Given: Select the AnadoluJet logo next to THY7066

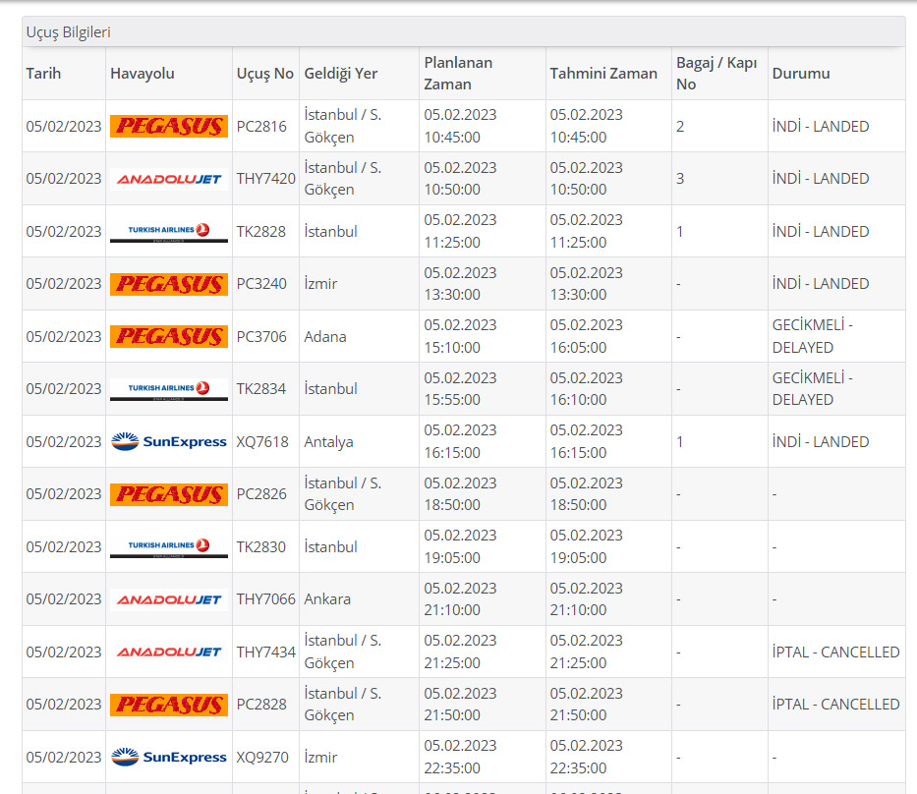Looking at the screenshot, I should pyautogui.click(x=169, y=599).
